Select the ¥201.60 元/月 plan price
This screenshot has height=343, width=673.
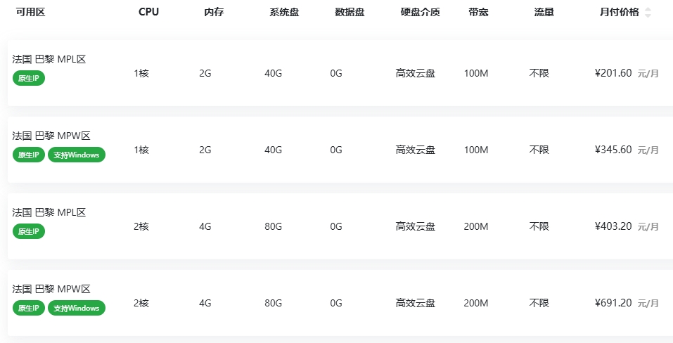click(x=627, y=73)
